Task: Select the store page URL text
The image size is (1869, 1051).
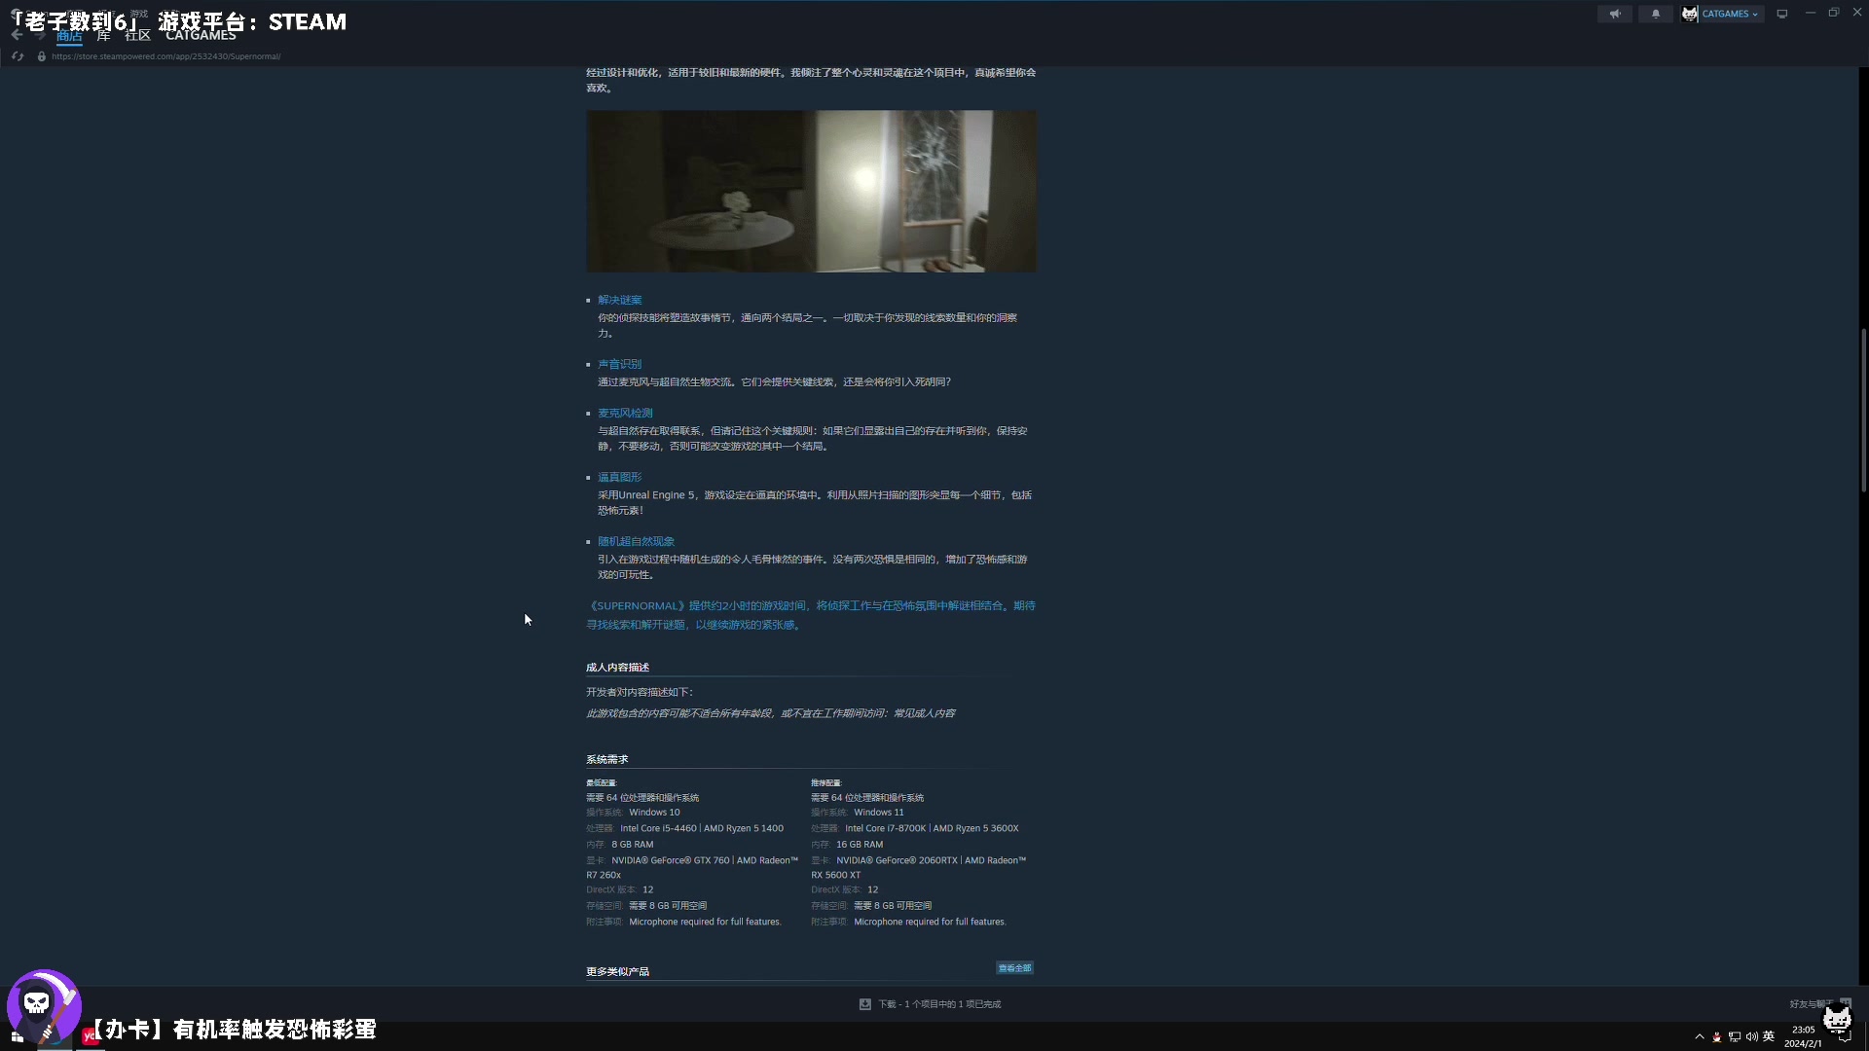Action: coord(165,56)
